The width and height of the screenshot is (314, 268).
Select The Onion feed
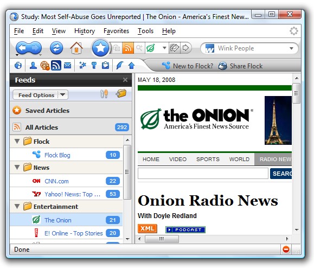pyautogui.click(x=66, y=220)
